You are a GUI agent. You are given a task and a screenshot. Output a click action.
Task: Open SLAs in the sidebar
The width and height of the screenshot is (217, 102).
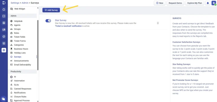16,85
